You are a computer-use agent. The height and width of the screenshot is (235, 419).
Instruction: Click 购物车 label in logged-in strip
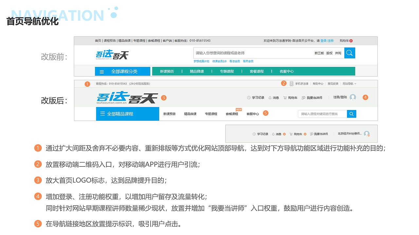[298, 134]
